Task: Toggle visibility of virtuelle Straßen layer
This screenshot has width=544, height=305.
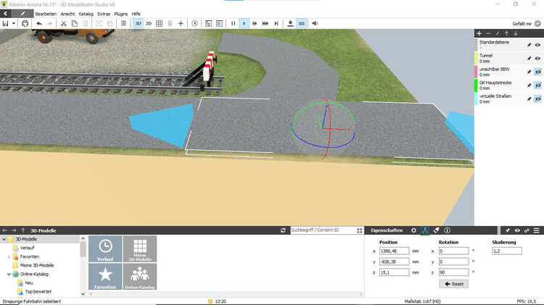Action: (537, 99)
